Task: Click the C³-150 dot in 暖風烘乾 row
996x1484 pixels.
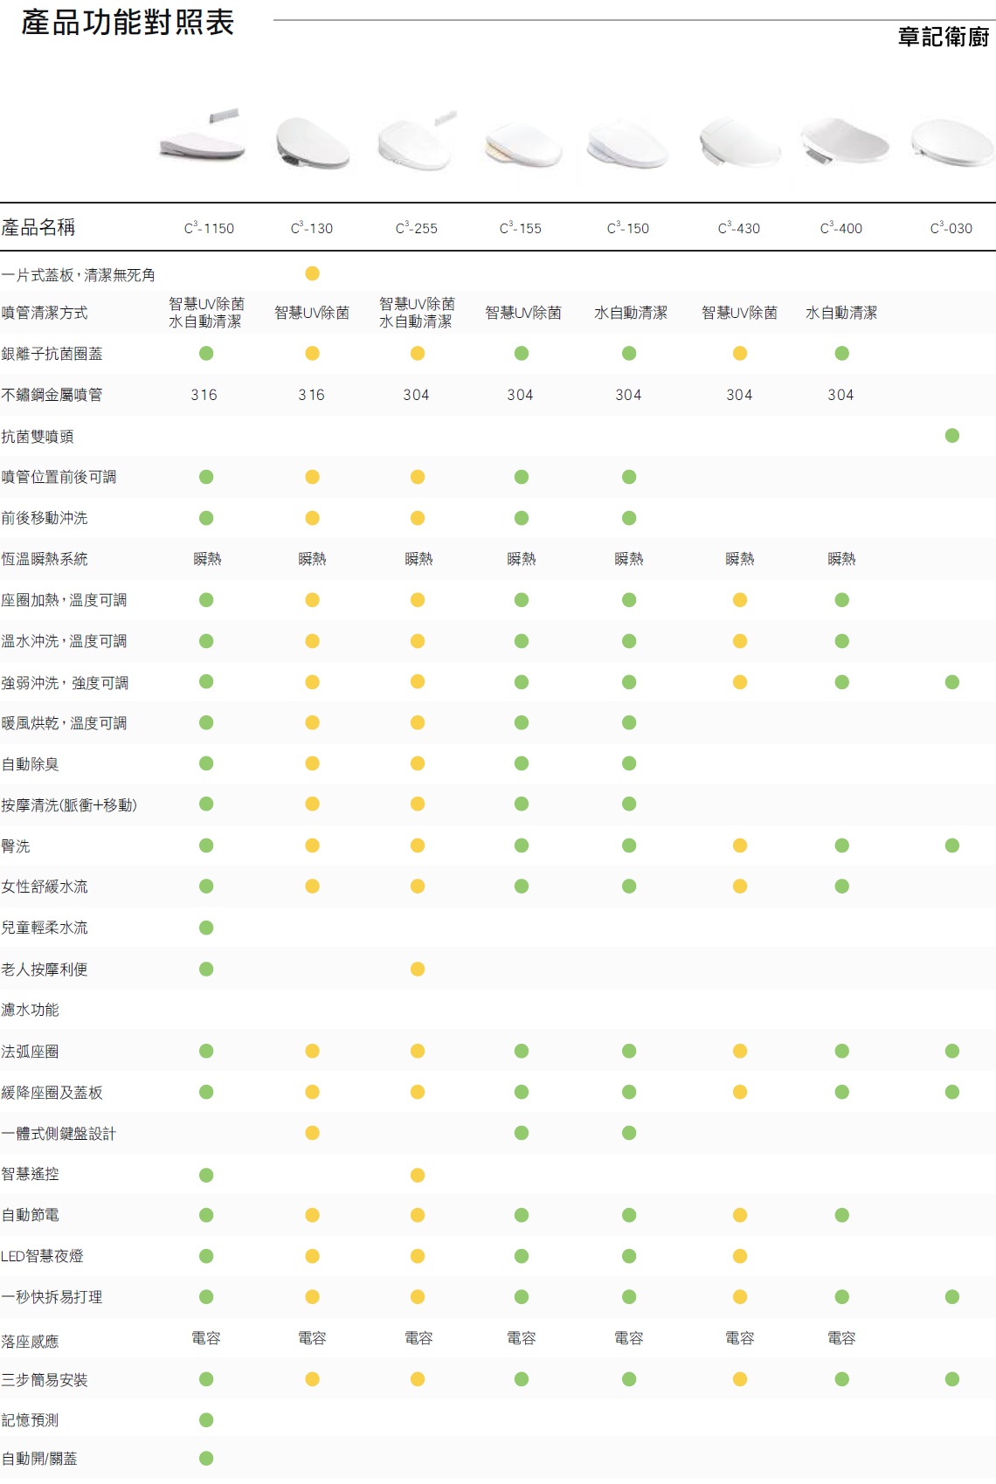Action: [x=629, y=722]
